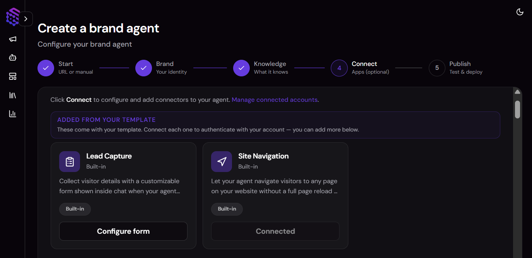Click the purple app logo
Screen dimensions: 532x258
click(x=12, y=17)
